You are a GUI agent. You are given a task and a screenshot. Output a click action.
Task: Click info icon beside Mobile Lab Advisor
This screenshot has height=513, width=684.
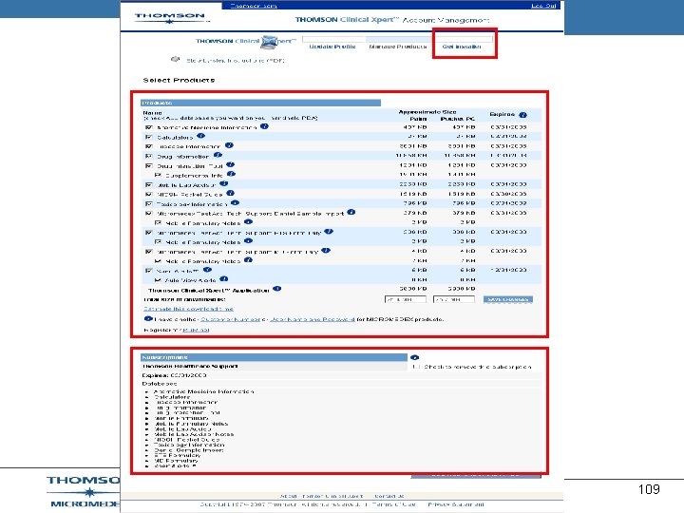[x=224, y=184]
